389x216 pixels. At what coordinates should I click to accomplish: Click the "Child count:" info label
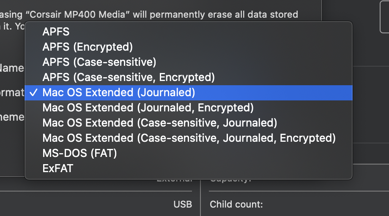[236, 205]
